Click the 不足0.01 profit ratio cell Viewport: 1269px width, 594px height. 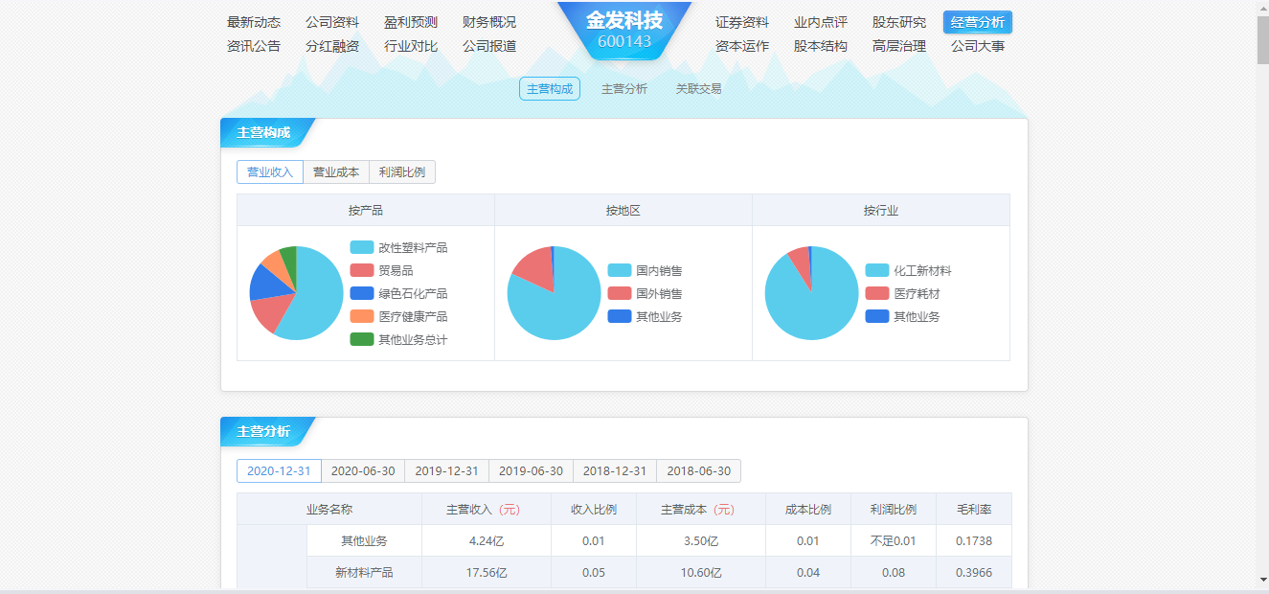(x=894, y=541)
